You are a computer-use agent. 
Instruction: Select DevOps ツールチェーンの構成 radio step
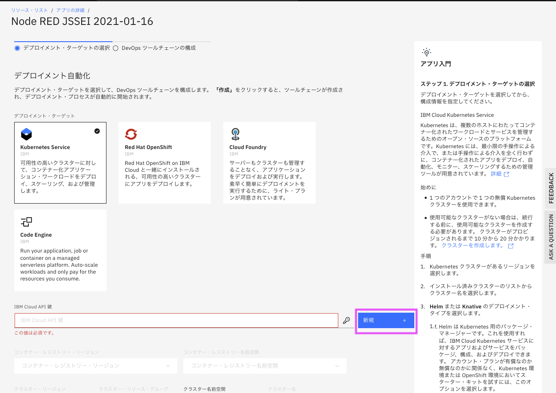[115, 48]
